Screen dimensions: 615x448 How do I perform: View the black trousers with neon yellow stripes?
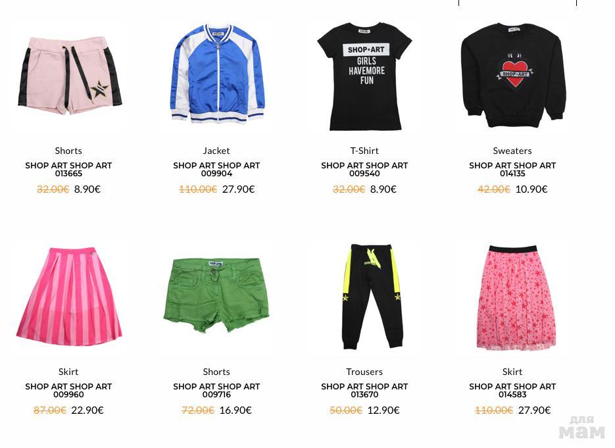coord(365,297)
